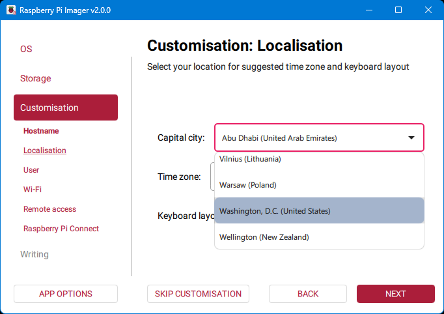Open the Hostname customisation page
The image size is (444, 314).
[41, 131]
